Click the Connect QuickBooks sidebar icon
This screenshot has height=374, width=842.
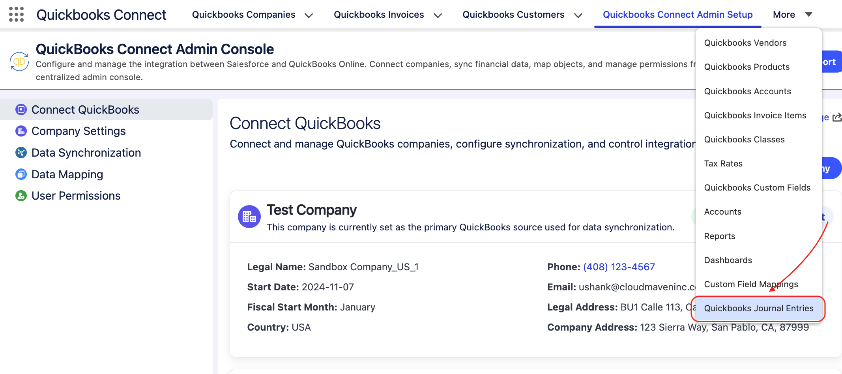(21, 109)
